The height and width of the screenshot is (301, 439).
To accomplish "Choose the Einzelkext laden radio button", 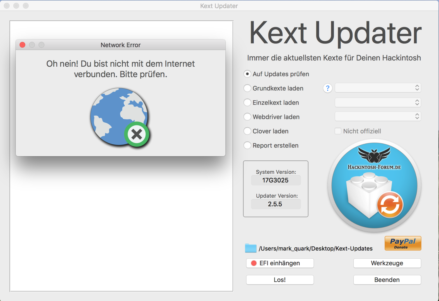I will tap(247, 103).
